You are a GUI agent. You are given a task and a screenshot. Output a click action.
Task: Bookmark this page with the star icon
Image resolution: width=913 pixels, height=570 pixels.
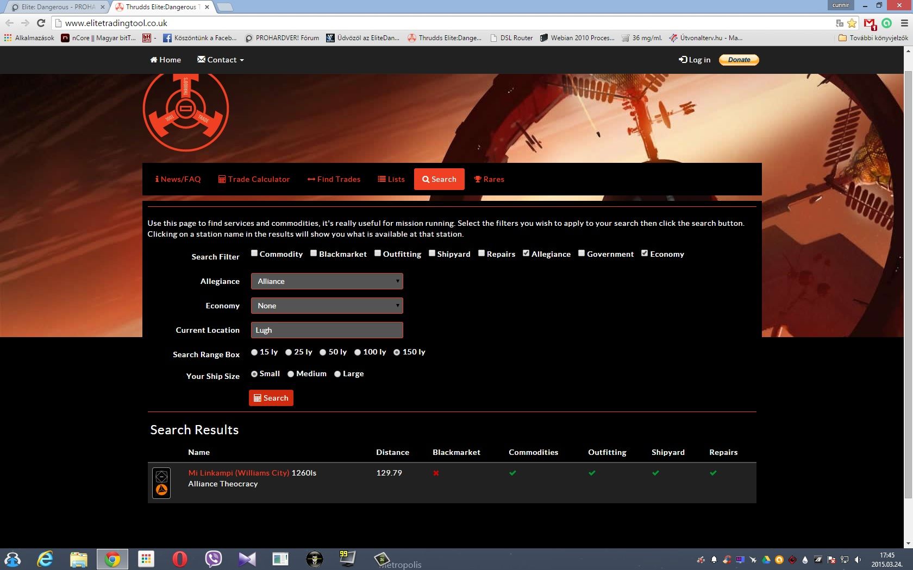coord(852,23)
